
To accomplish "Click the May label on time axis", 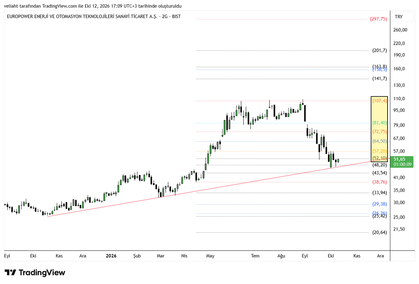I will click(210, 256).
